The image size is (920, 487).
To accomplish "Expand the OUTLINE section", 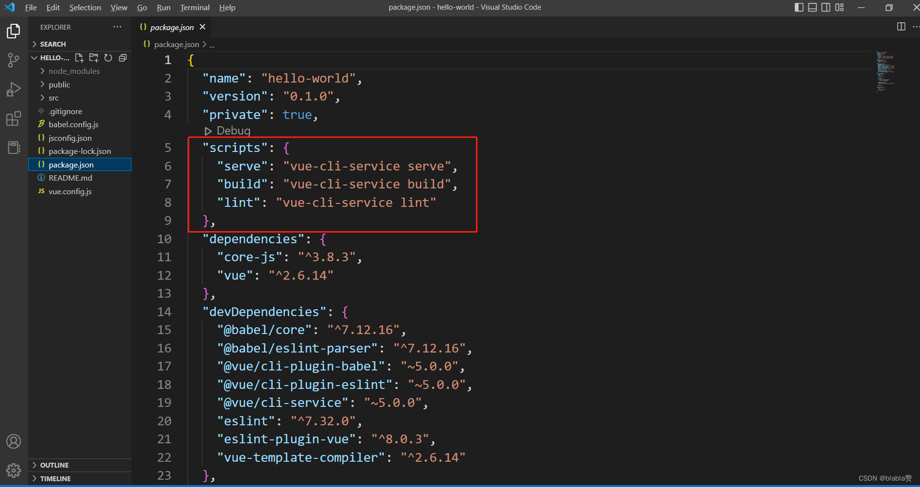I will tap(80, 465).
